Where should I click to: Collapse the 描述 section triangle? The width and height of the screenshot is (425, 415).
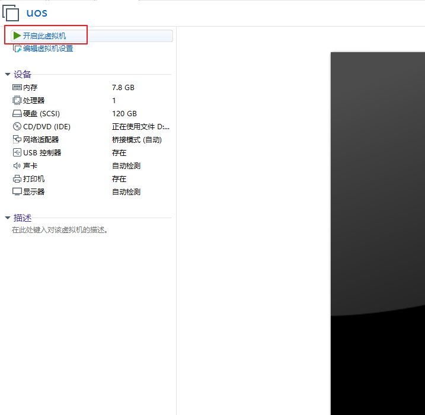pos(8,218)
